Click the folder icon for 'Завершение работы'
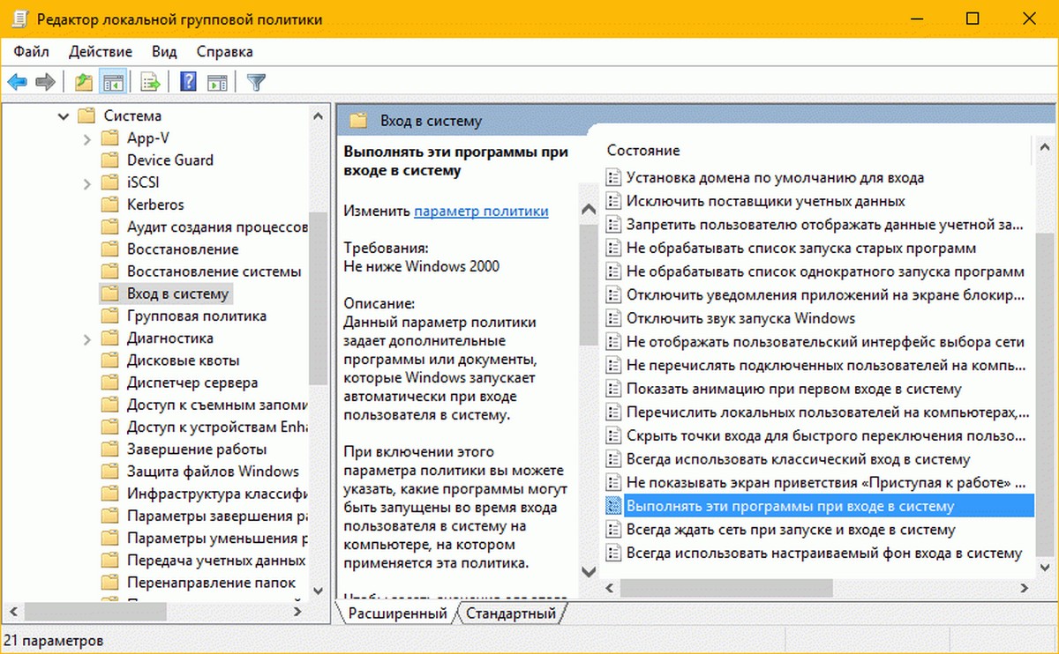This screenshot has width=1059, height=654. pos(109,449)
